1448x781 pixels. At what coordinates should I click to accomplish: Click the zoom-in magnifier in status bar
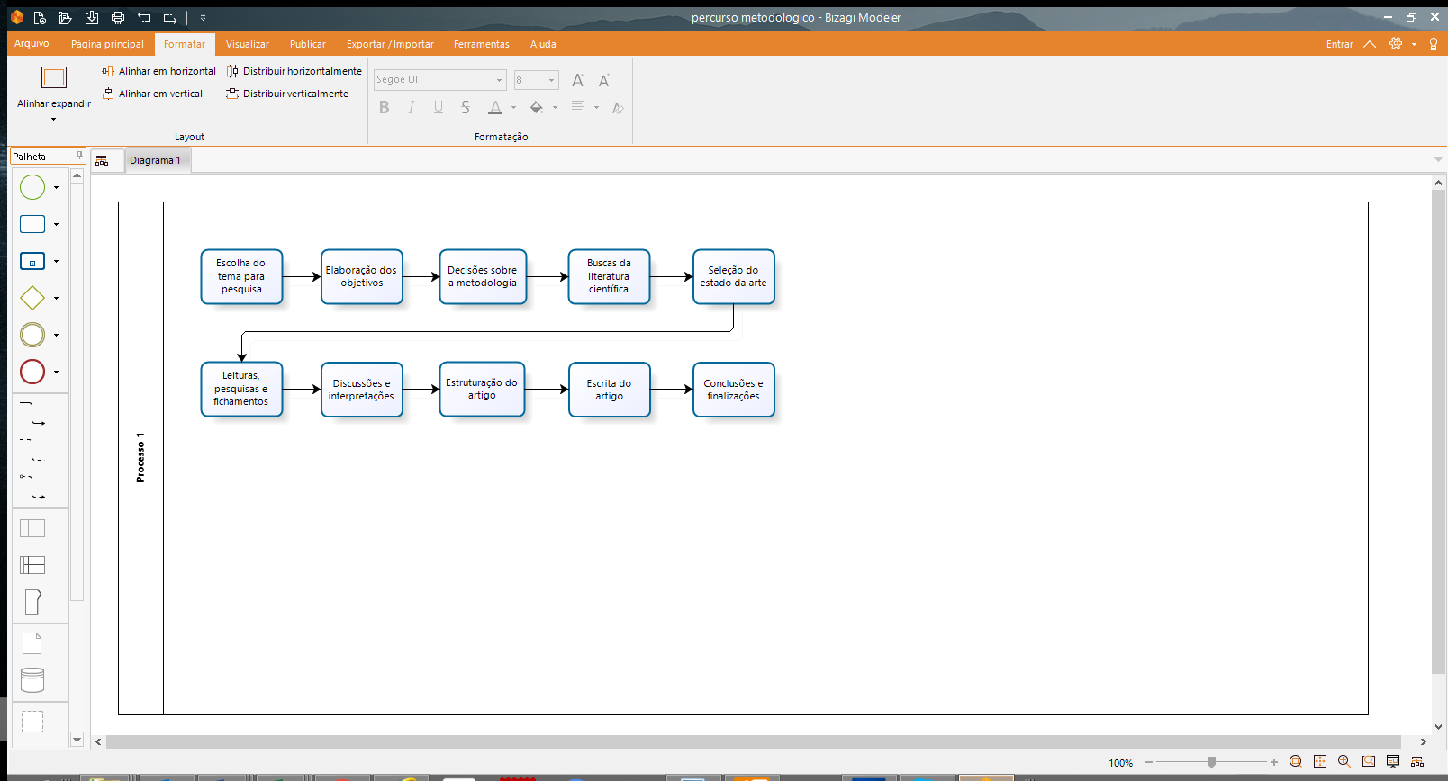pyautogui.click(x=1344, y=762)
